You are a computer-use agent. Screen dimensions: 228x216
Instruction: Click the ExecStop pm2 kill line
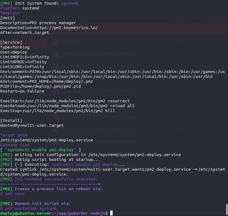coord(58,111)
